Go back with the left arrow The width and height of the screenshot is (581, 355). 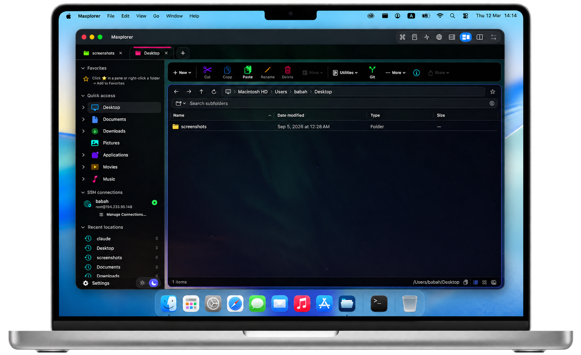pyautogui.click(x=176, y=92)
